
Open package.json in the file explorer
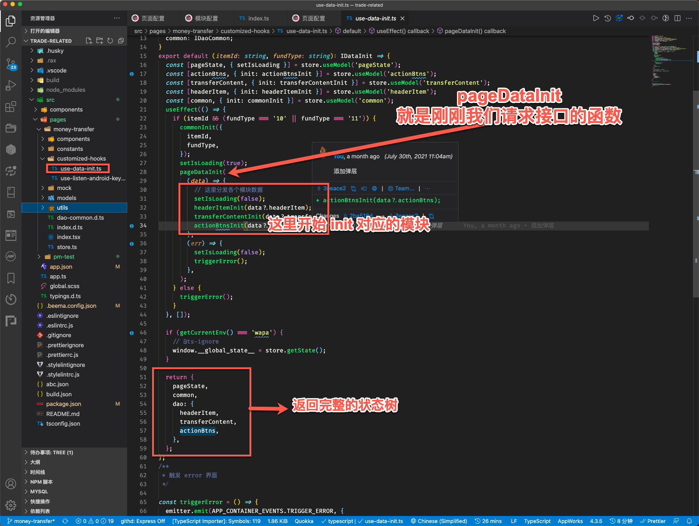point(64,404)
